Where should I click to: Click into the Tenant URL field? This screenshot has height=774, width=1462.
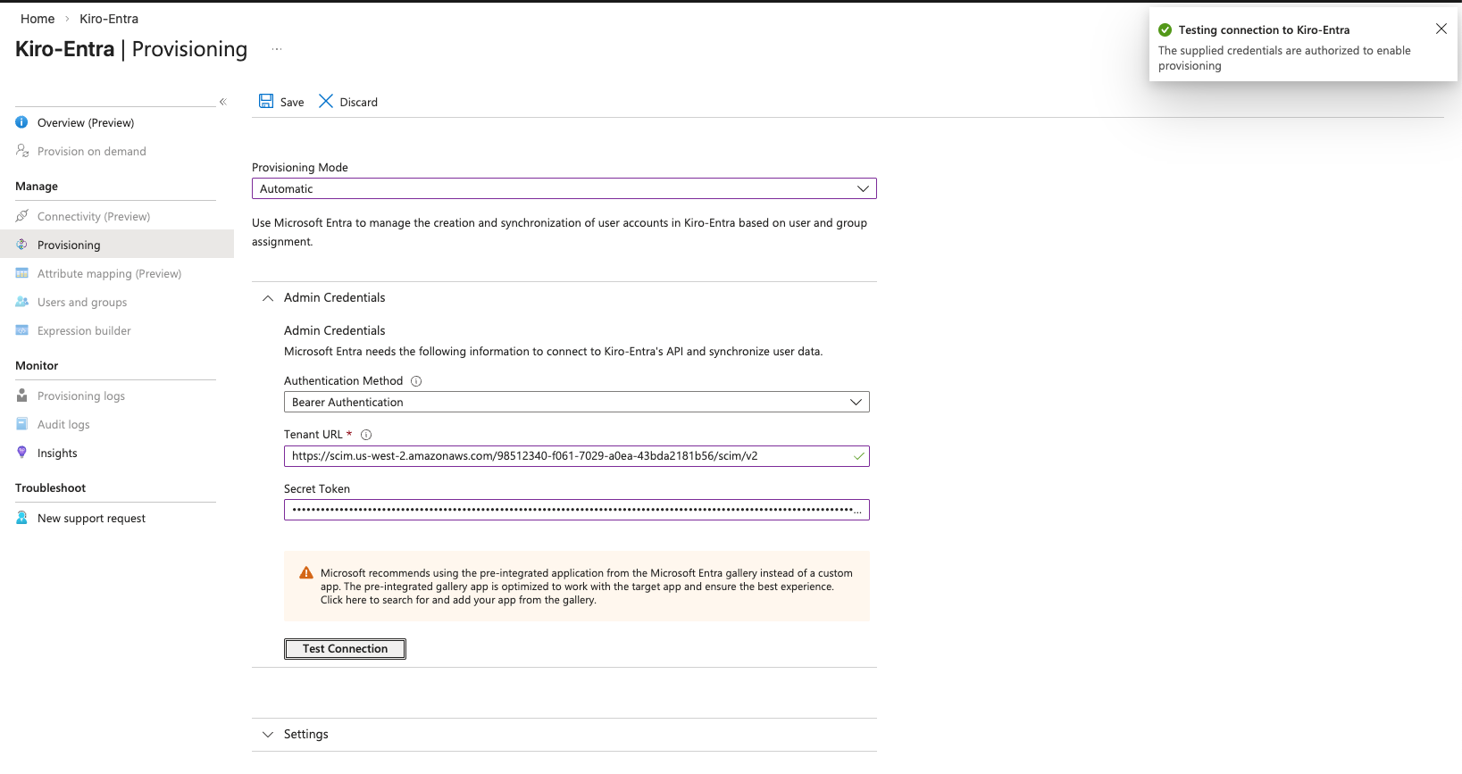(567, 456)
